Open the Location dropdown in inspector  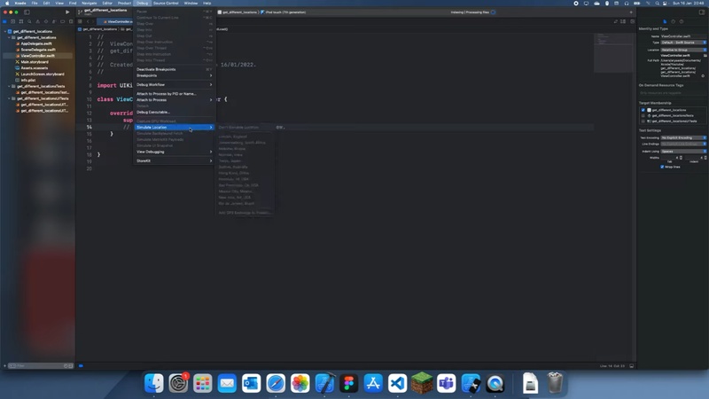(x=683, y=50)
